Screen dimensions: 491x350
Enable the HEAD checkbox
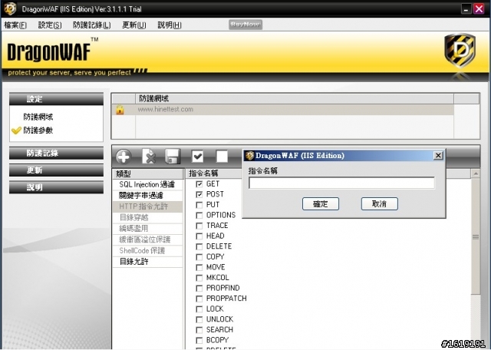[x=199, y=236]
